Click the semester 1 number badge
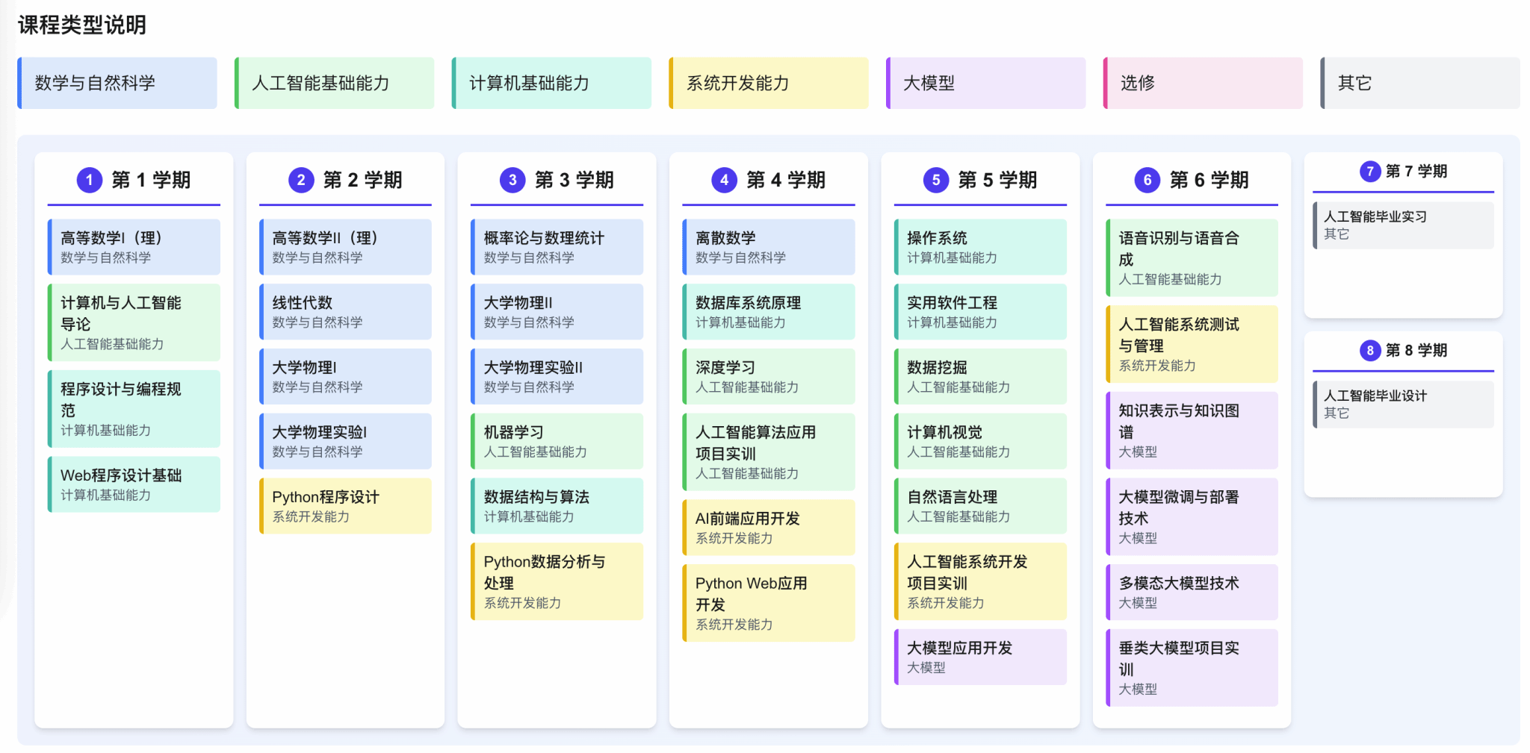This screenshot has height=753, width=1530. pos(90,180)
